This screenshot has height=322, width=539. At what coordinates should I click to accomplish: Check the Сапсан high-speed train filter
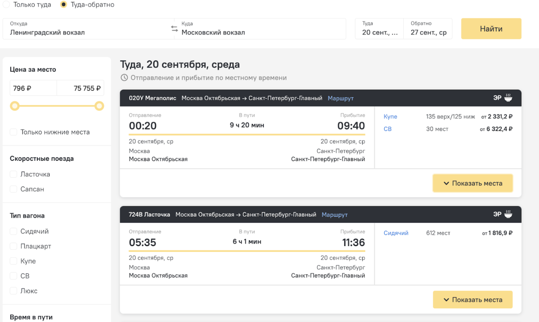click(13, 189)
